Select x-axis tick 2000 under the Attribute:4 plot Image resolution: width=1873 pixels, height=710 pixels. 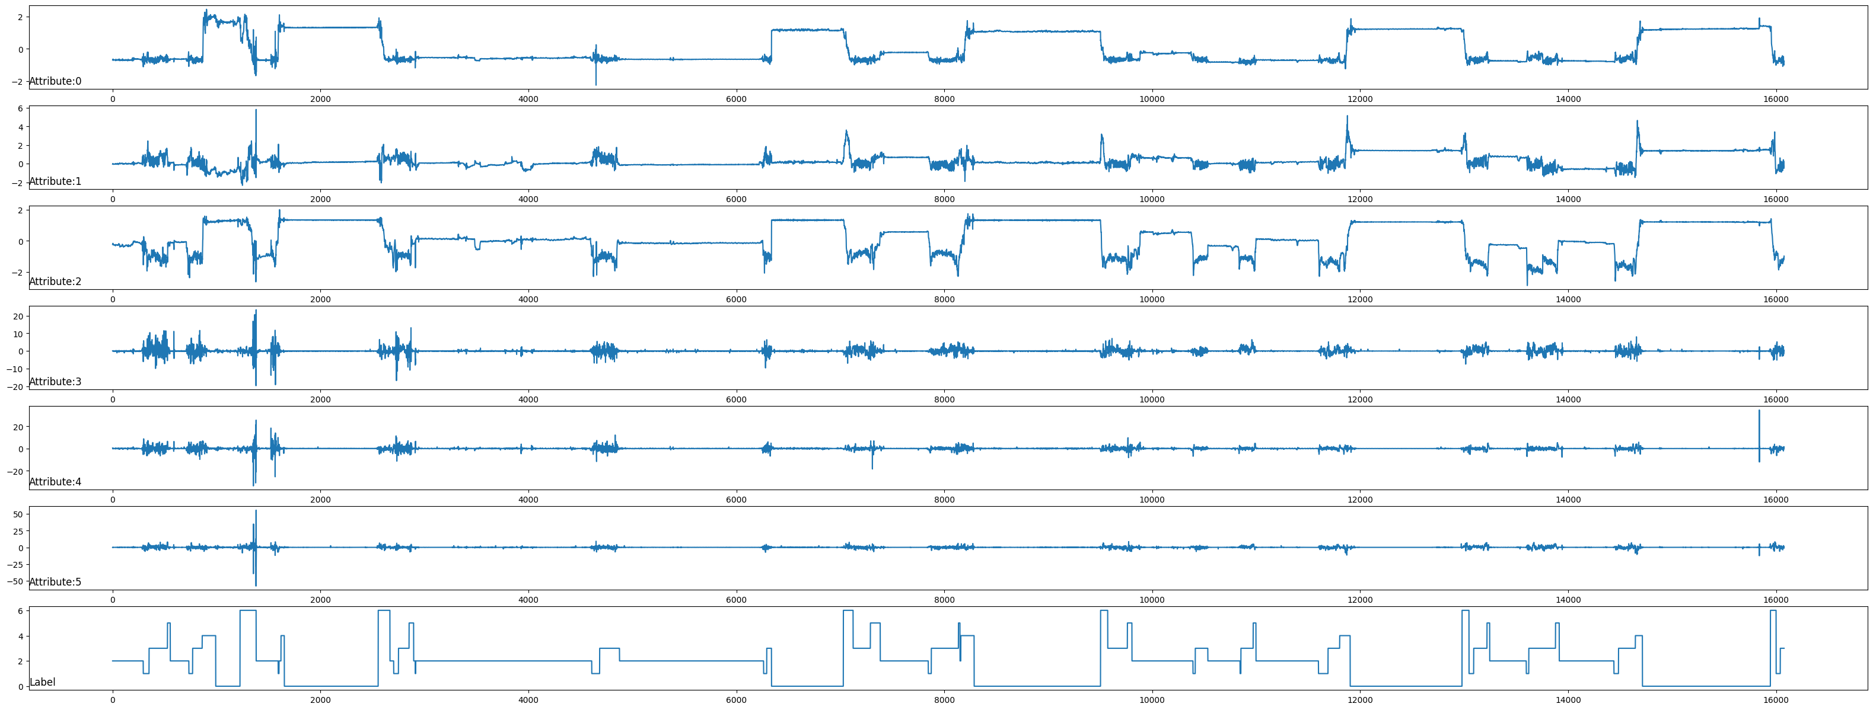pos(321,501)
